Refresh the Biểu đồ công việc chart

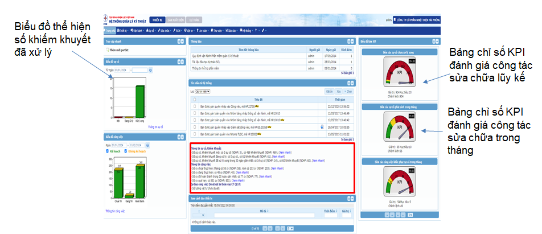(148, 146)
